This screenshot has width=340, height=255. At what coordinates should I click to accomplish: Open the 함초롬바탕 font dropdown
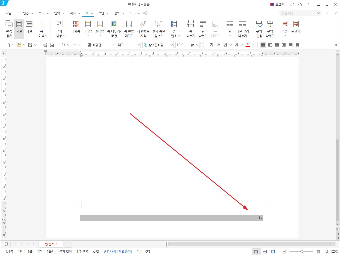coord(158,45)
